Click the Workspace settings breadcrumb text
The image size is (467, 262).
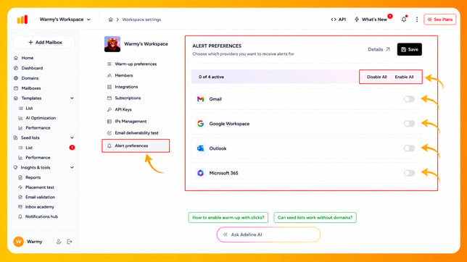141,20
